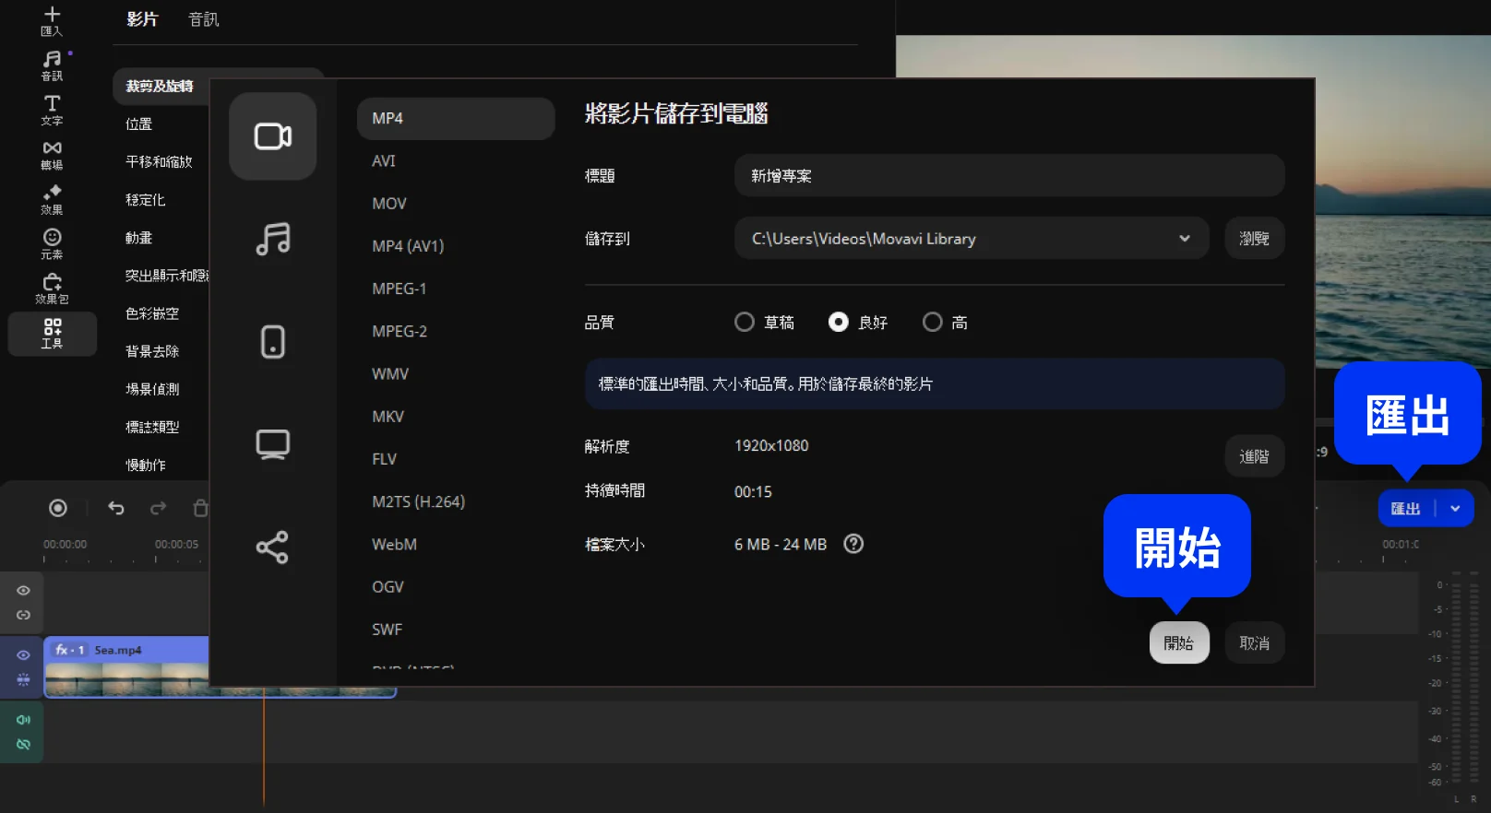Click the 匯出 export button in main window
The width and height of the screenshot is (1491, 813).
pyautogui.click(x=1406, y=509)
